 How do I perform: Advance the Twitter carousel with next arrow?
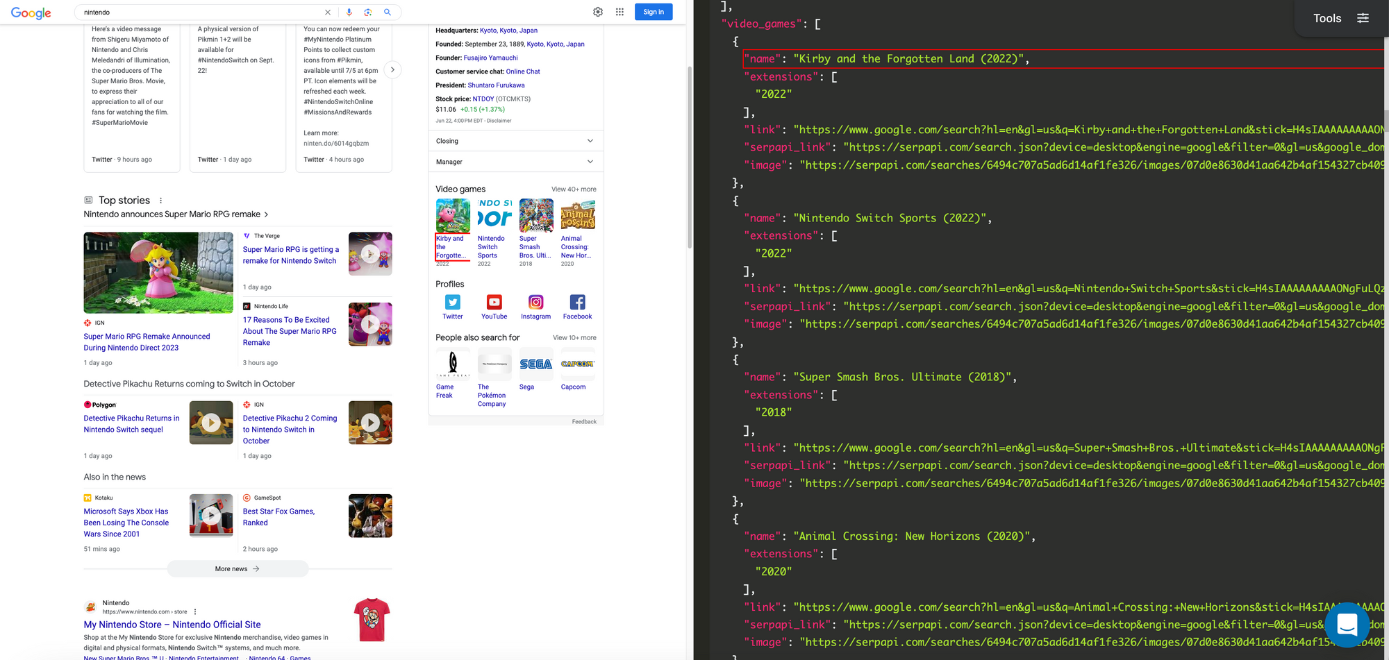tap(392, 69)
